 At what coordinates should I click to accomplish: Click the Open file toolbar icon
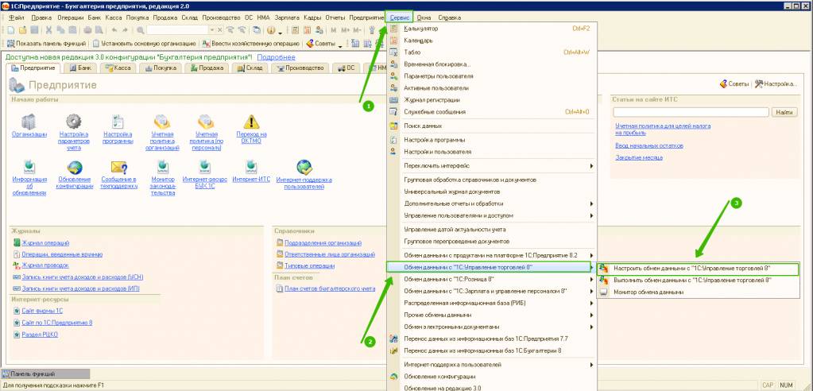tap(22, 30)
